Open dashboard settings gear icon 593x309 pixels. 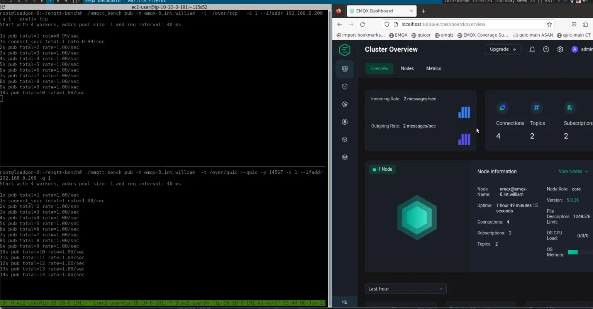pyautogui.click(x=560, y=49)
